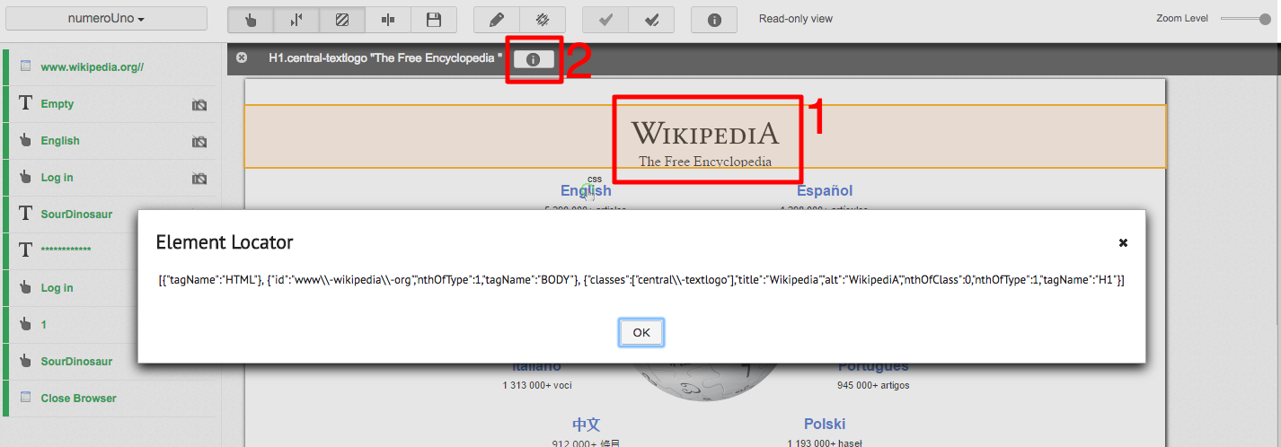Activate the split-arrow tool beside the hand tool
This screenshot has height=447, width=1281.
(x=296, y=19)
